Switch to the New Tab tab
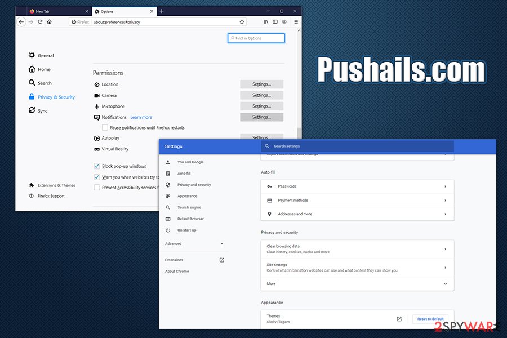This screenshot has height=338, width=507. click(59, 11)
